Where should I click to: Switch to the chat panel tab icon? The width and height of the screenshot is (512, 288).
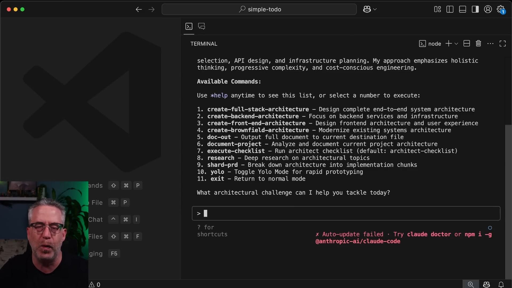[x=202, y=26]
